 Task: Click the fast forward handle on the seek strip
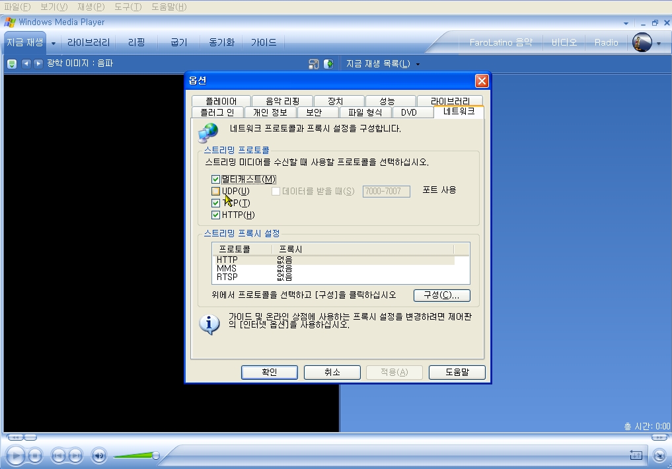[659, 437]
